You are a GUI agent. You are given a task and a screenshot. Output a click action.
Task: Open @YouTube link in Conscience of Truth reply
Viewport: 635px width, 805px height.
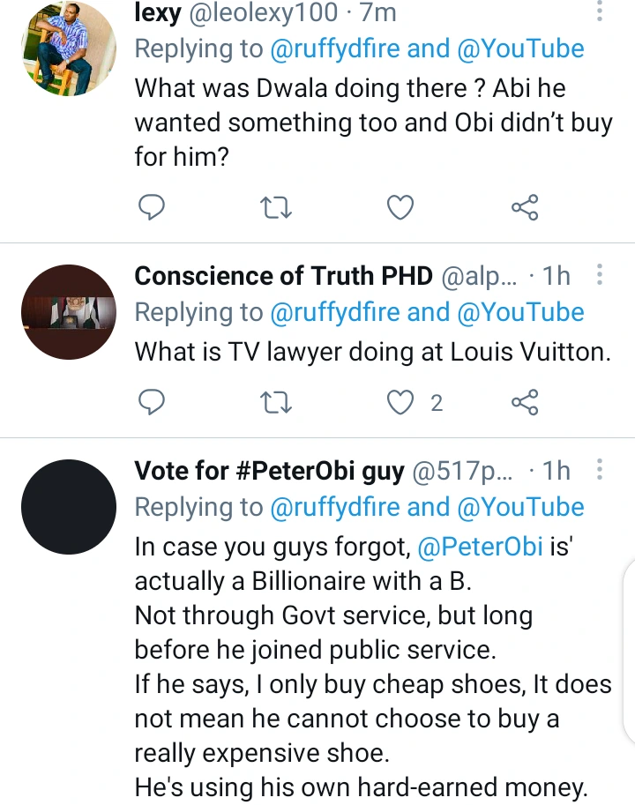(x=521, y=312)
